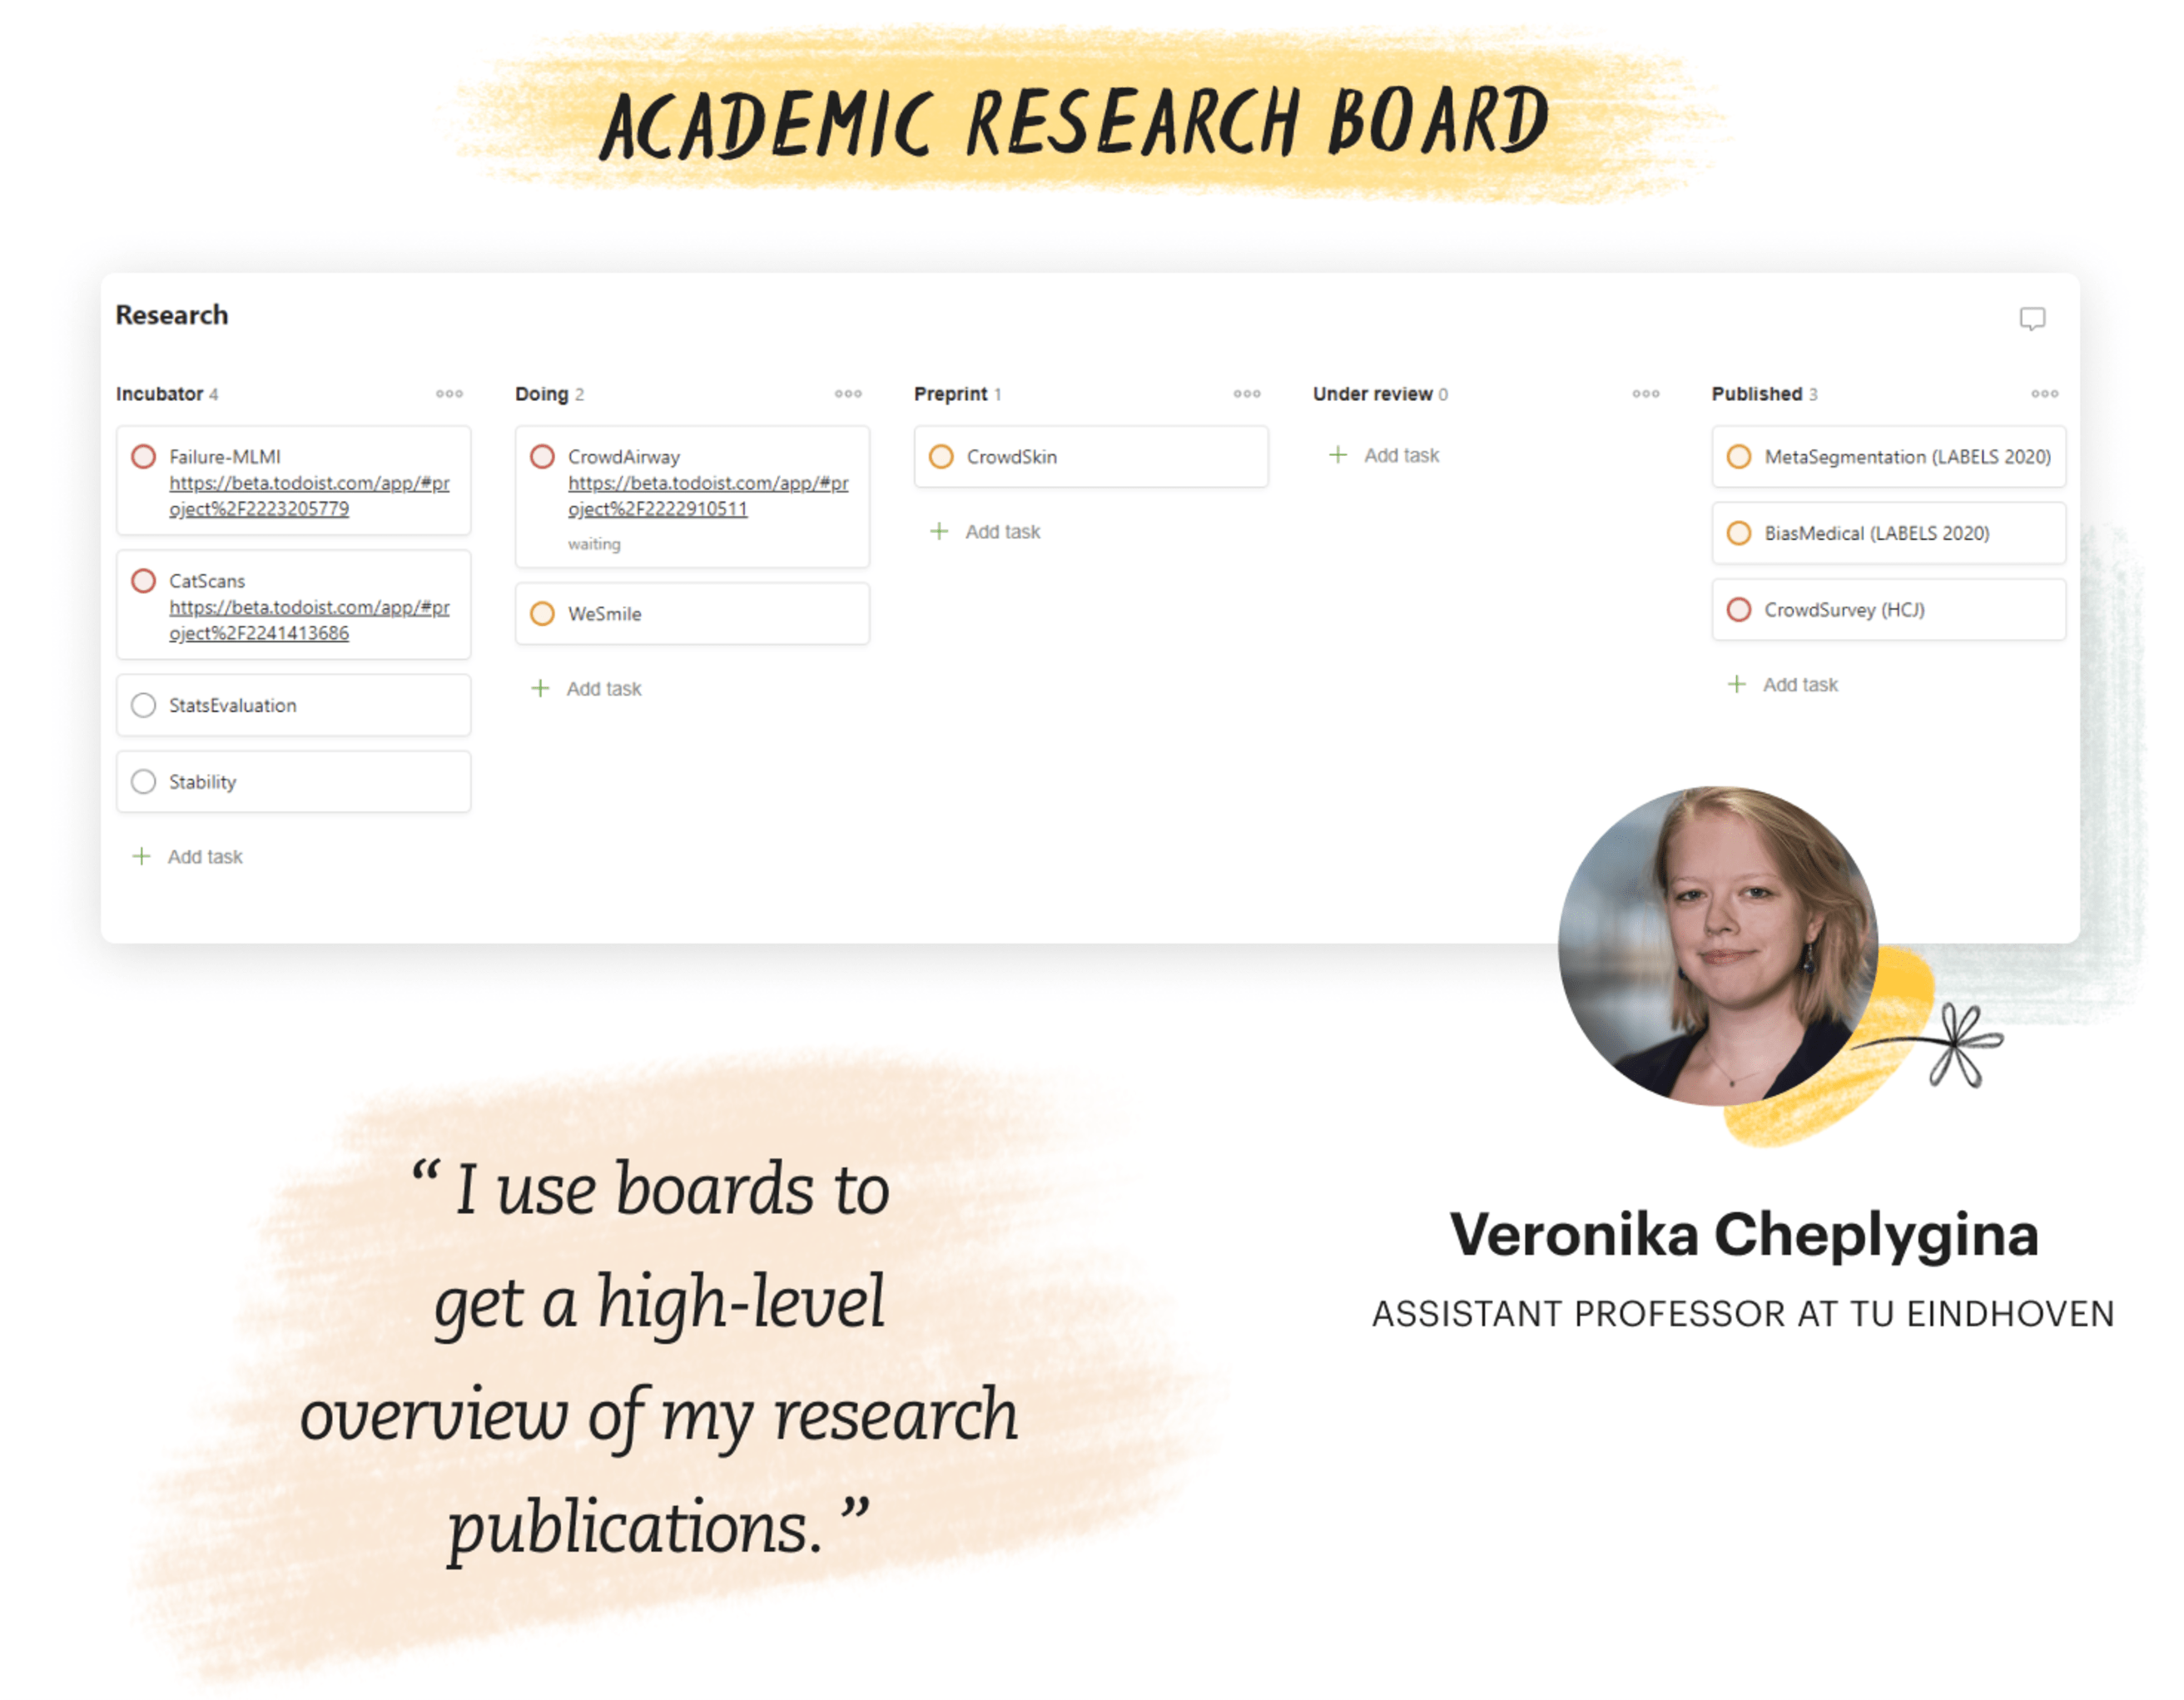
Task: Open the CrowdSkin task card
Action: tap(1091, 457)
